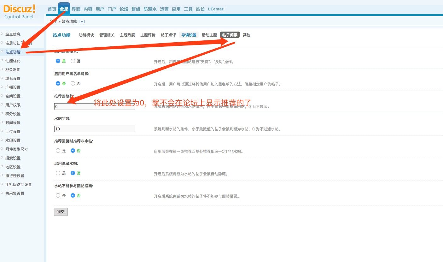Switch to the 导读设置 tab
The width and height of the screenshot is (443, 262).
pos(189,35)
